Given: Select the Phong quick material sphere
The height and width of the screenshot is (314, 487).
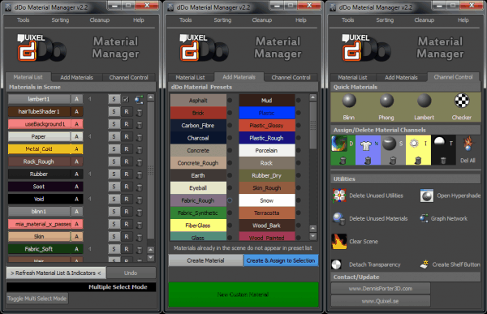Looking at the screenshot, I should pos(386,101).
